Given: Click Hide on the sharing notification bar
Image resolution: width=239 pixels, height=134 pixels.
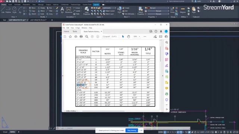Looking at the screenshot, I should (141, 130).
